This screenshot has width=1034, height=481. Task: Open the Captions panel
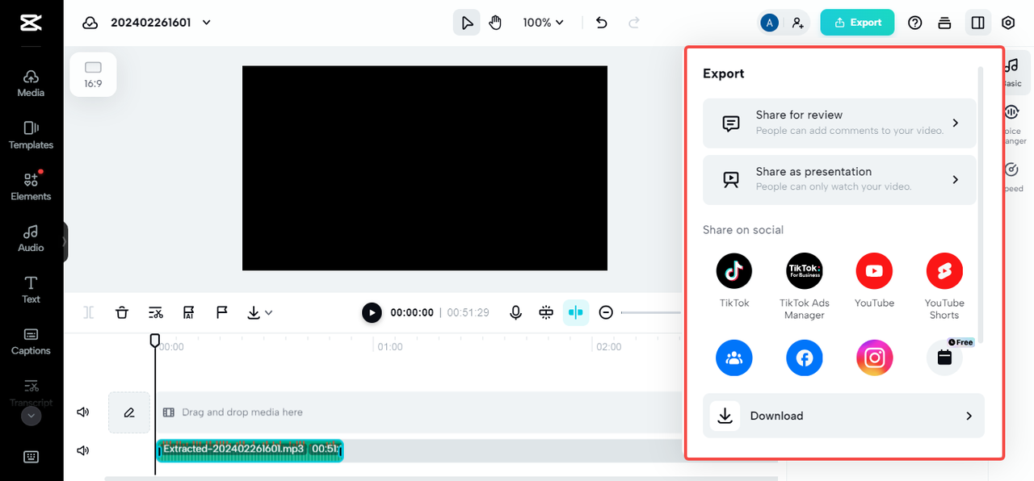click(31, 341)
